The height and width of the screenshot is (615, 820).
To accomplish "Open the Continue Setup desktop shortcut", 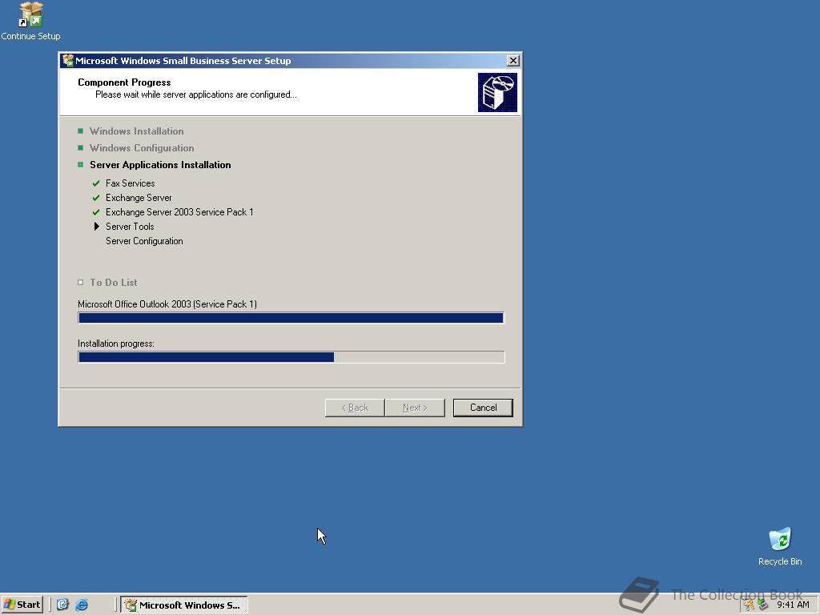I will click(30, 22).
